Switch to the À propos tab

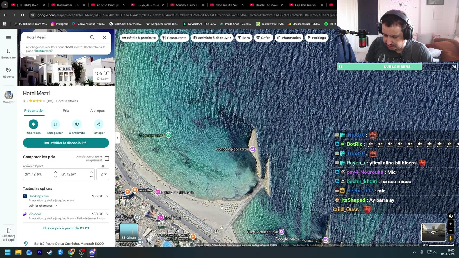coord(98,111)
